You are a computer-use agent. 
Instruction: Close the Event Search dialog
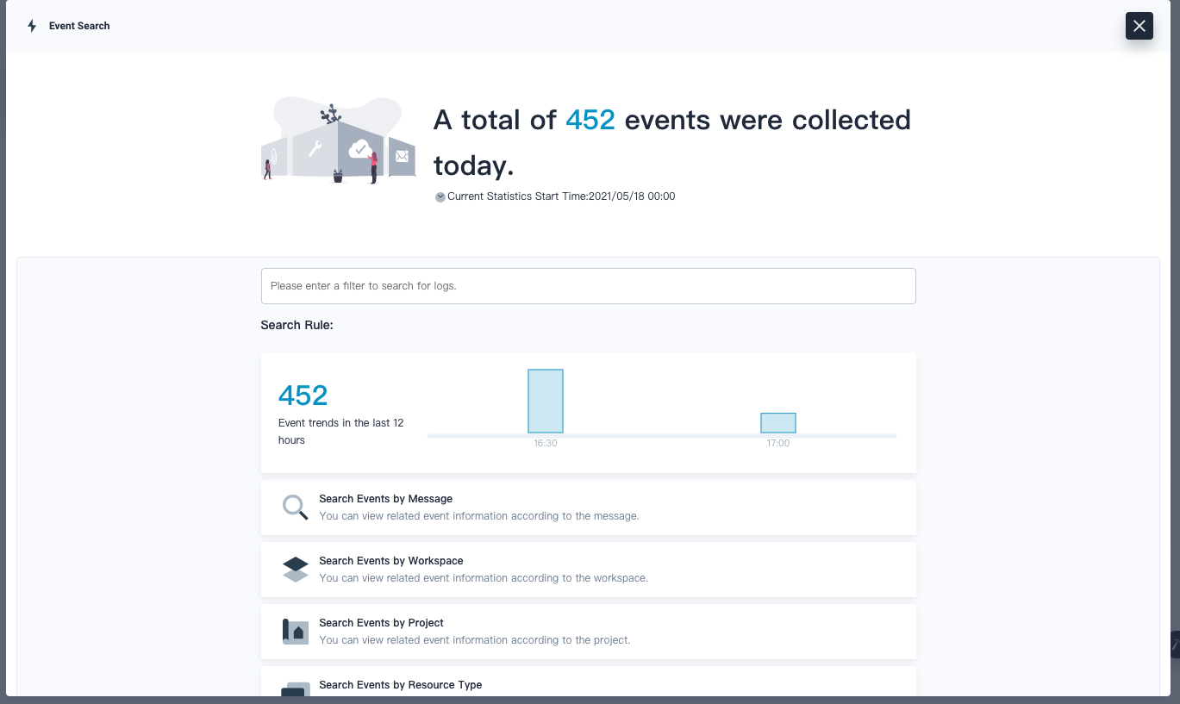pos(1139,26)
